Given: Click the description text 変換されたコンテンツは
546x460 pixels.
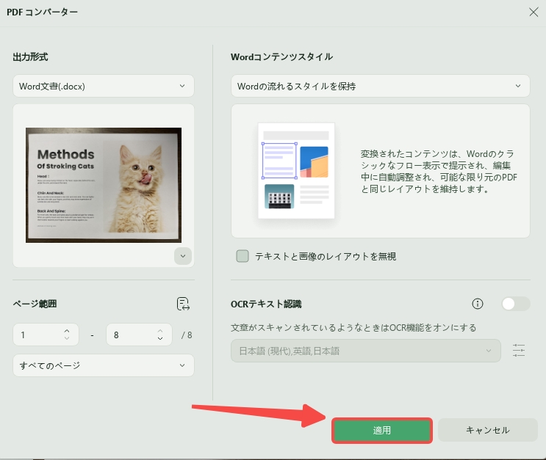Looking at the screenshot, I should pyautogui.click(x=439, y=171).
